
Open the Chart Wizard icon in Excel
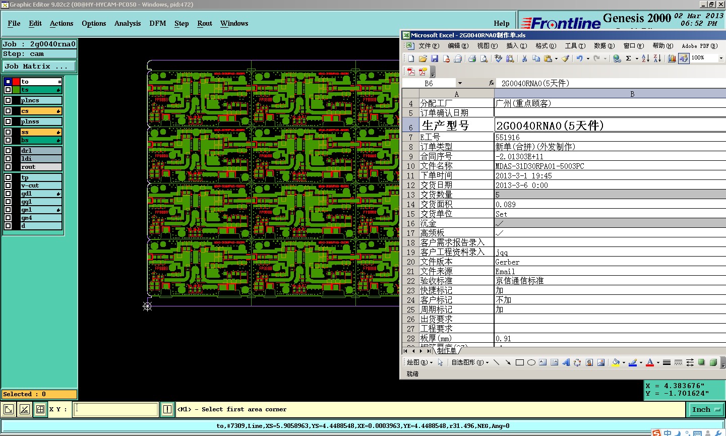(672, 58)
